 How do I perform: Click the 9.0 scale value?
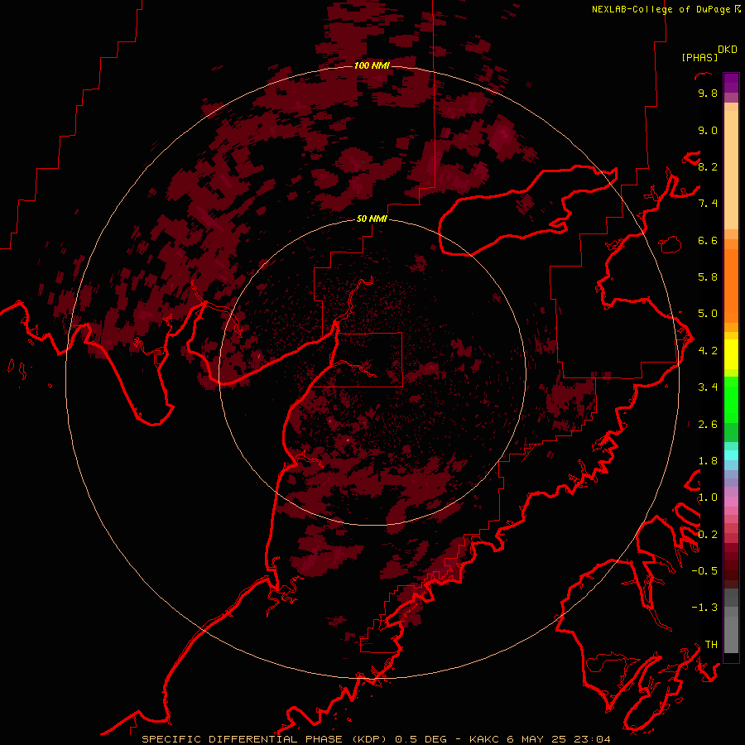pos(708,130)
